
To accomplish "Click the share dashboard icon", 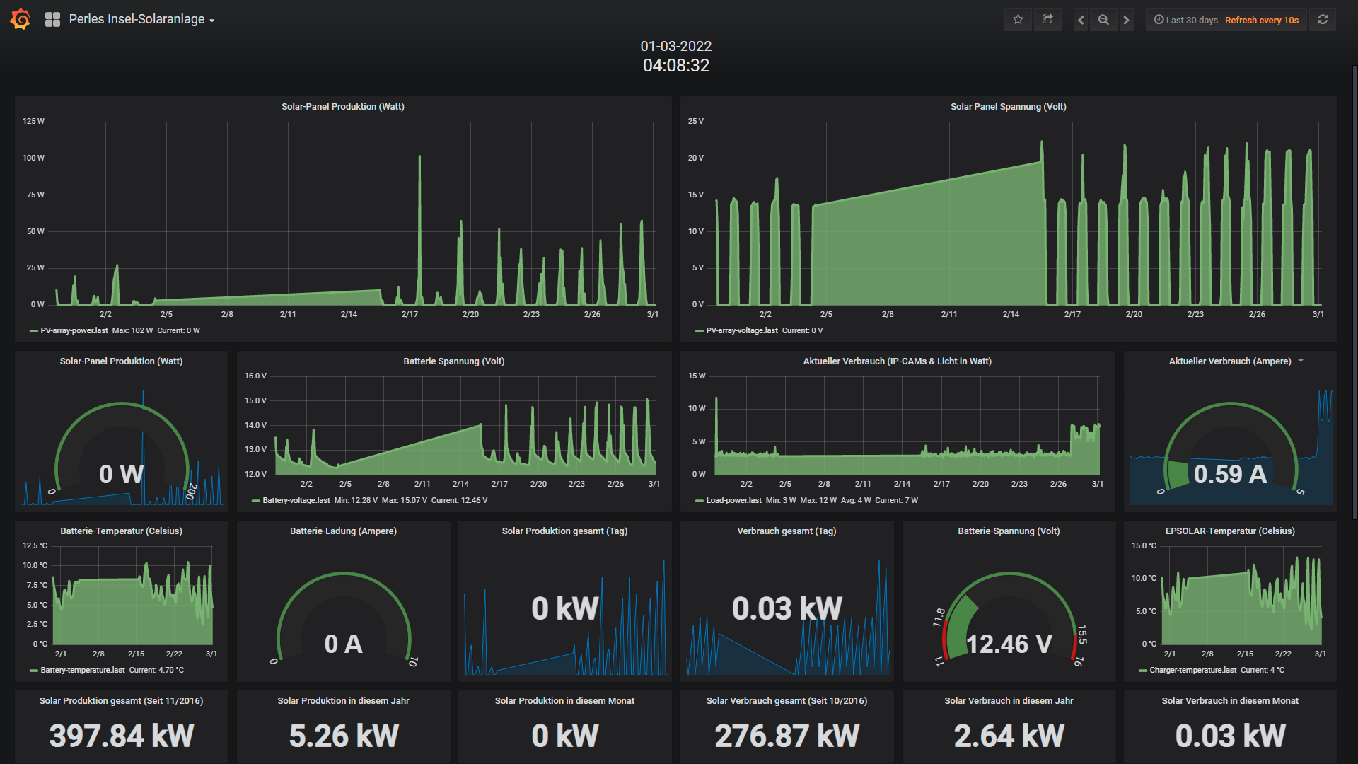I will coord(1047,20).
